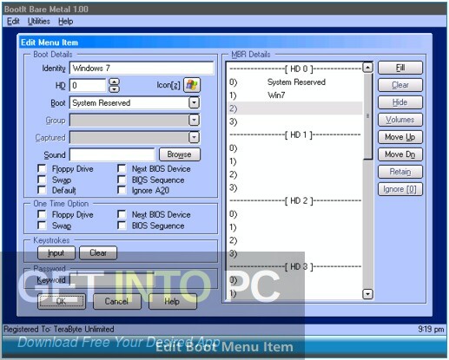Click the Ignore [0] button
Image resolution: width=449 pixels, height=360 pixels.
pos(400,189)
